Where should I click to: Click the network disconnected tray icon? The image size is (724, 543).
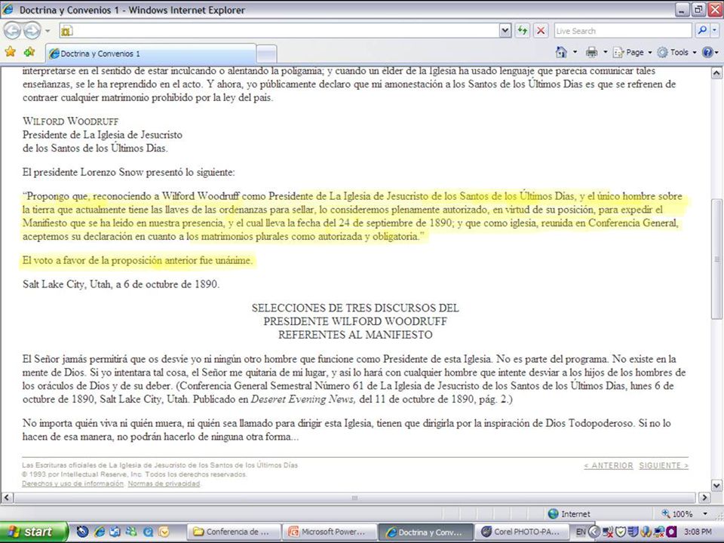tap(608, 532)
